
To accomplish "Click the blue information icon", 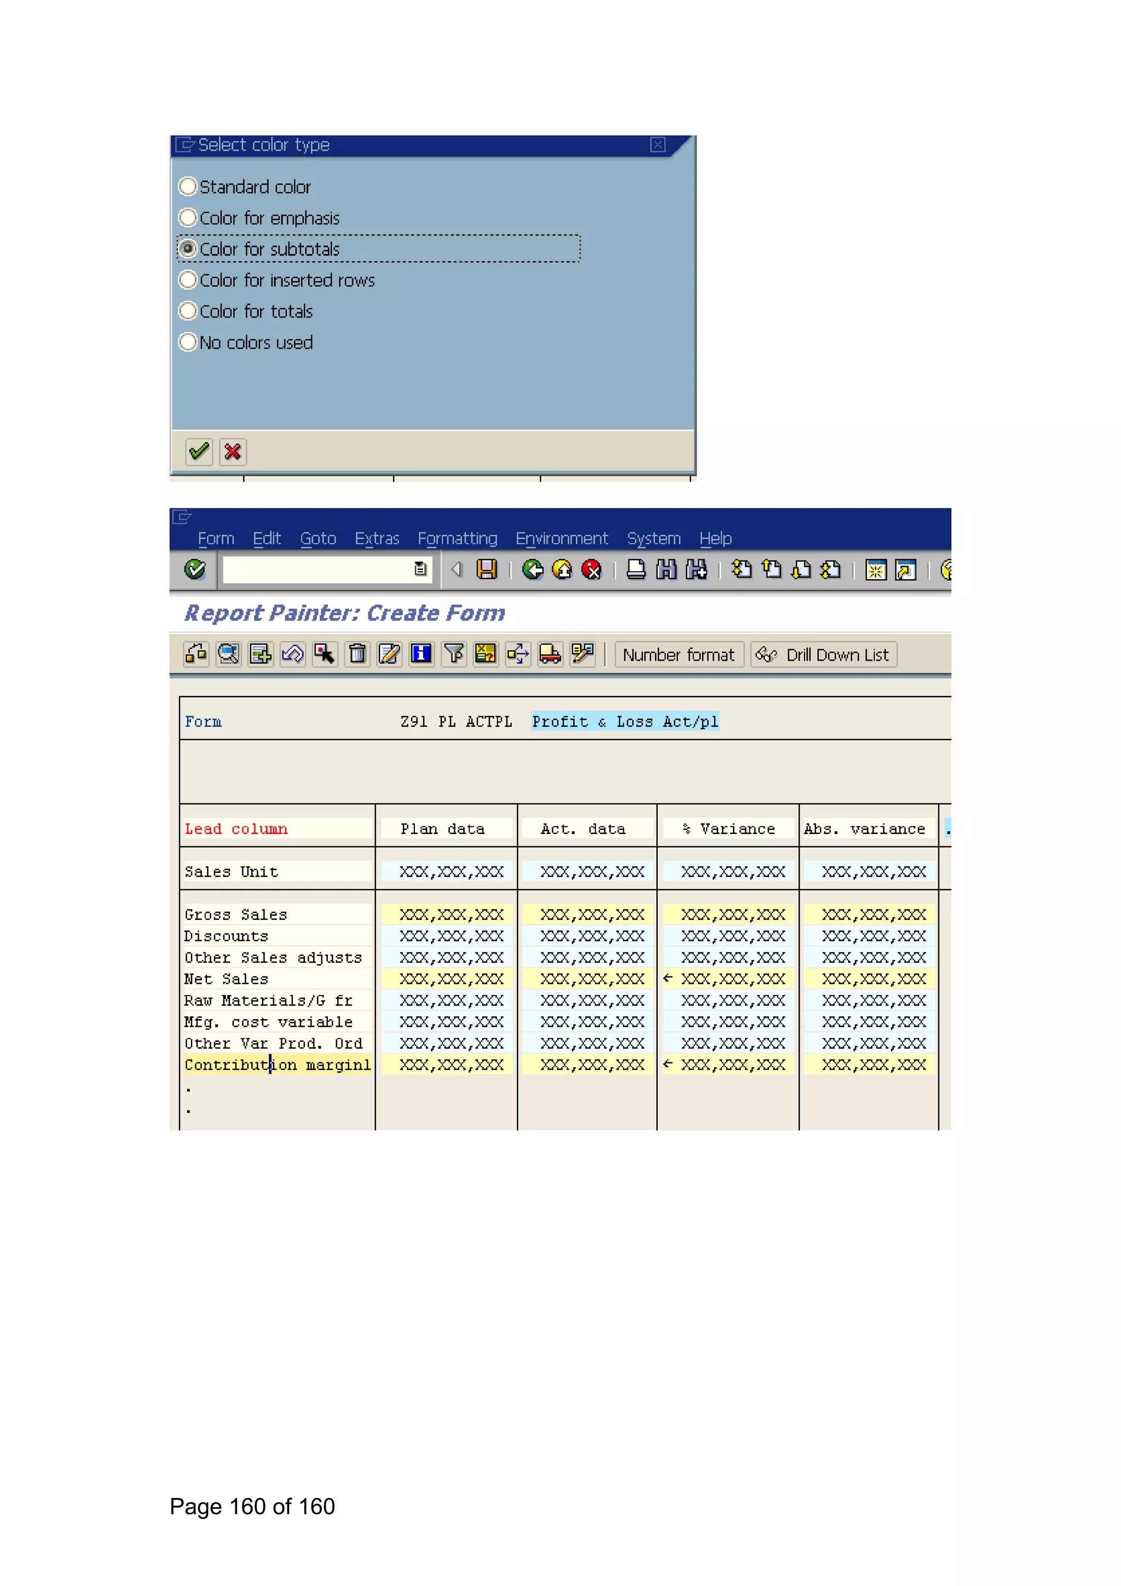I will pos(420,653).
